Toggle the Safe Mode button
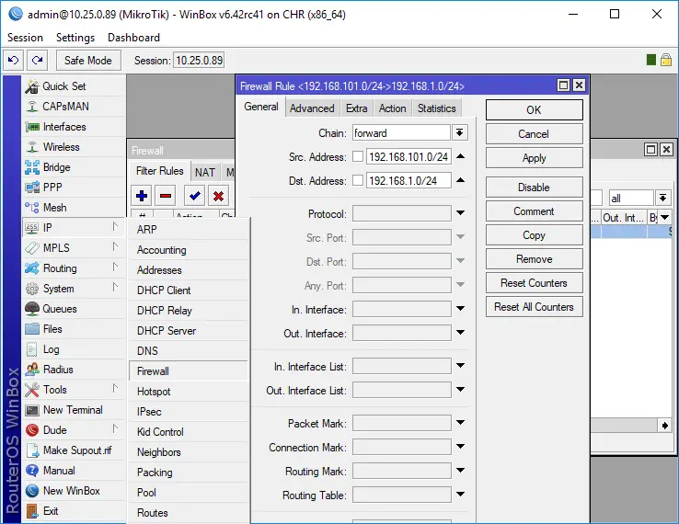The height and width of the screenshot is (524, 679). coord(88,60)
